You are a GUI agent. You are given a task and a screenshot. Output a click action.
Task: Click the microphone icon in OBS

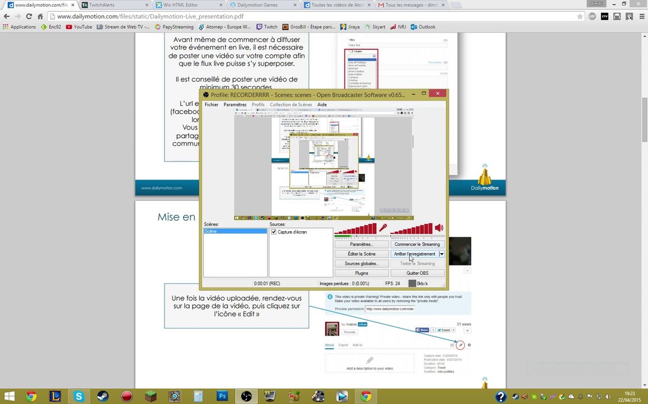(x=383, y=228)
